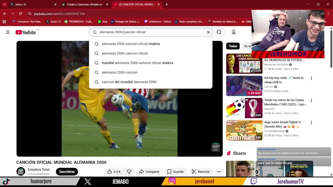This screenshot has width=333, height=187.
Task: Open options menu for lofi hip hop radio
Action: tap(311, 78)
